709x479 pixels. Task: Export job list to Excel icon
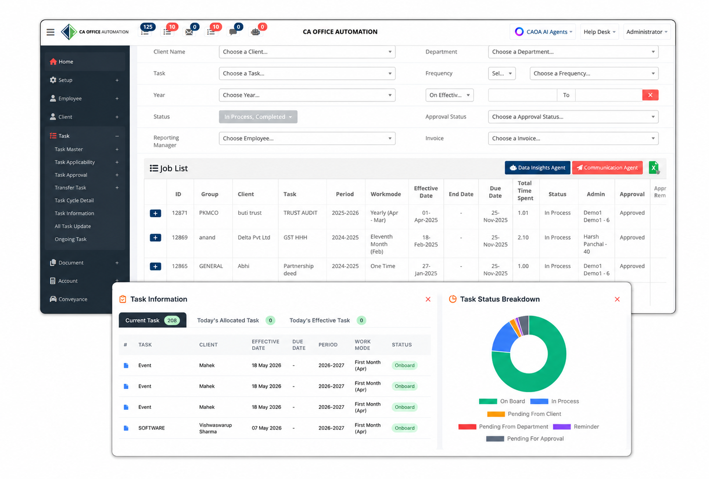coord(654,168)
